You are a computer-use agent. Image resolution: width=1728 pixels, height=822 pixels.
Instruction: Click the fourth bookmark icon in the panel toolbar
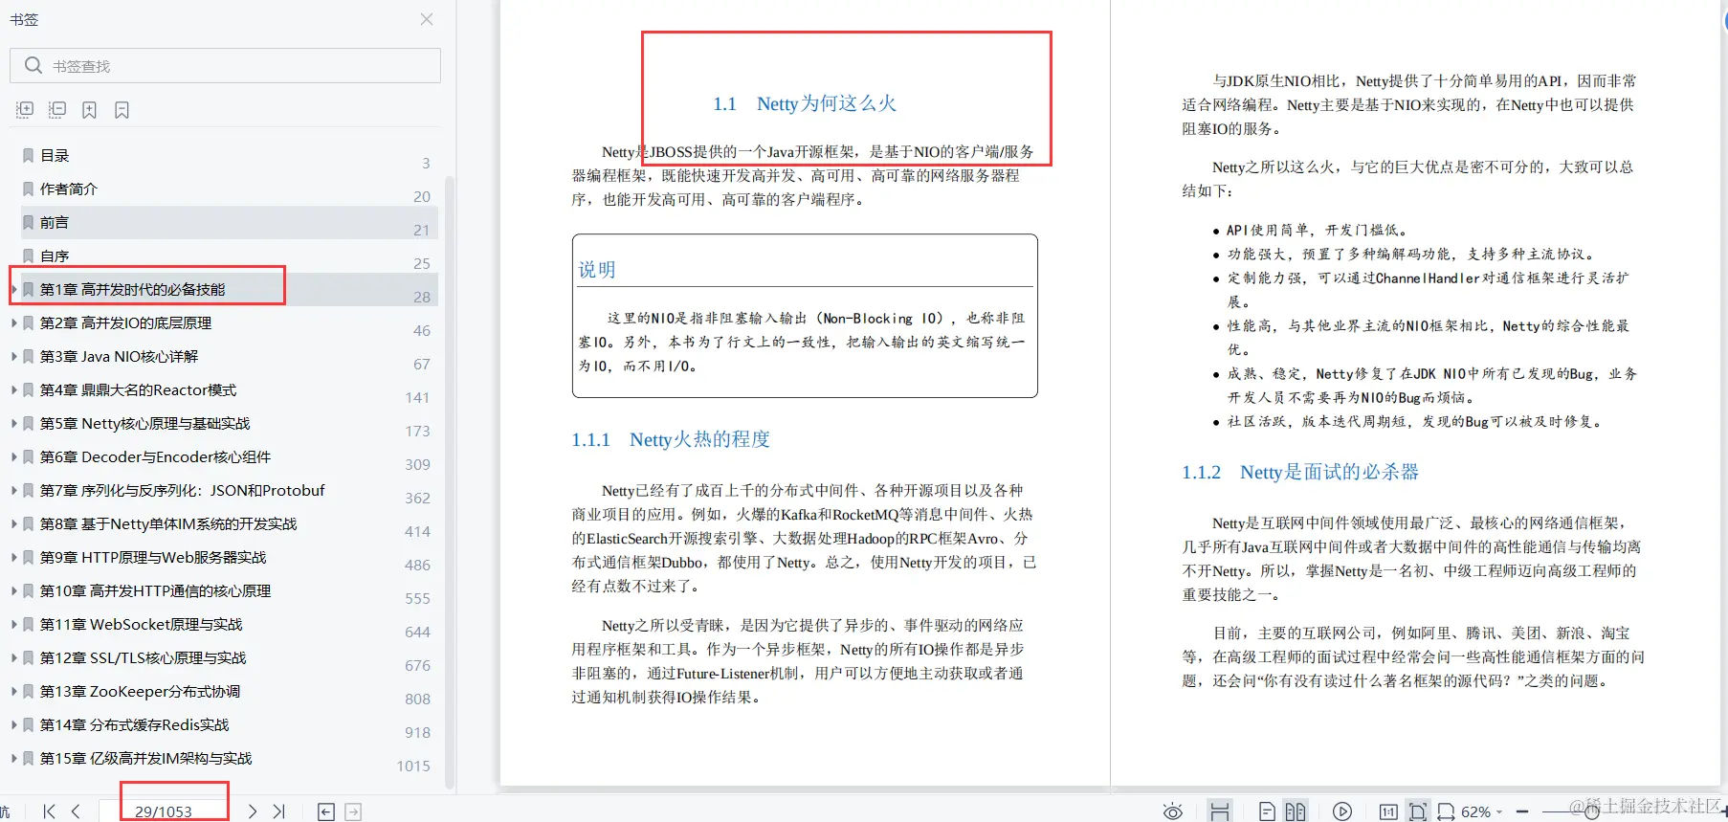pos(122,110)
